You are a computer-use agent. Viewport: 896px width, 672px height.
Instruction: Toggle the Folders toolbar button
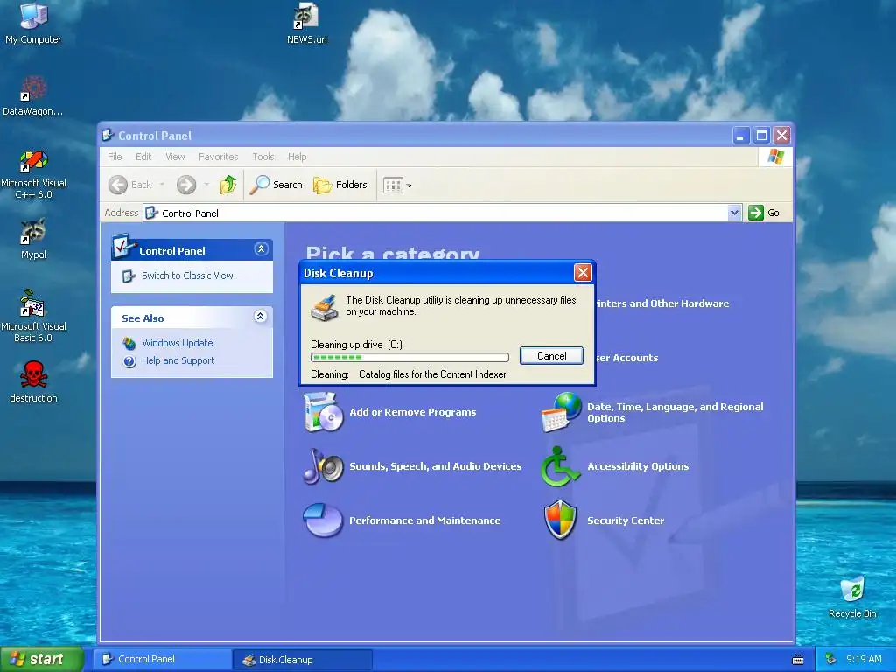pos(340,185)
